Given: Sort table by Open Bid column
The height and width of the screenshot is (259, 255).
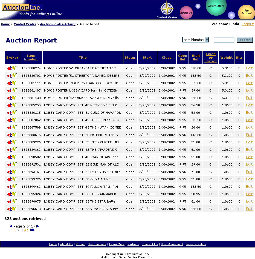Looking at the screenshot, I should pos(182,58).
